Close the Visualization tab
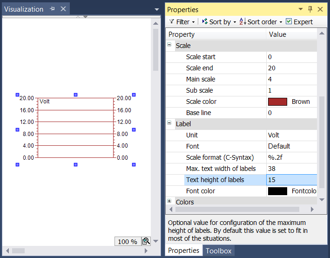Image resolution: width=330 pixels, height=258 pixels. click(63, 9)
